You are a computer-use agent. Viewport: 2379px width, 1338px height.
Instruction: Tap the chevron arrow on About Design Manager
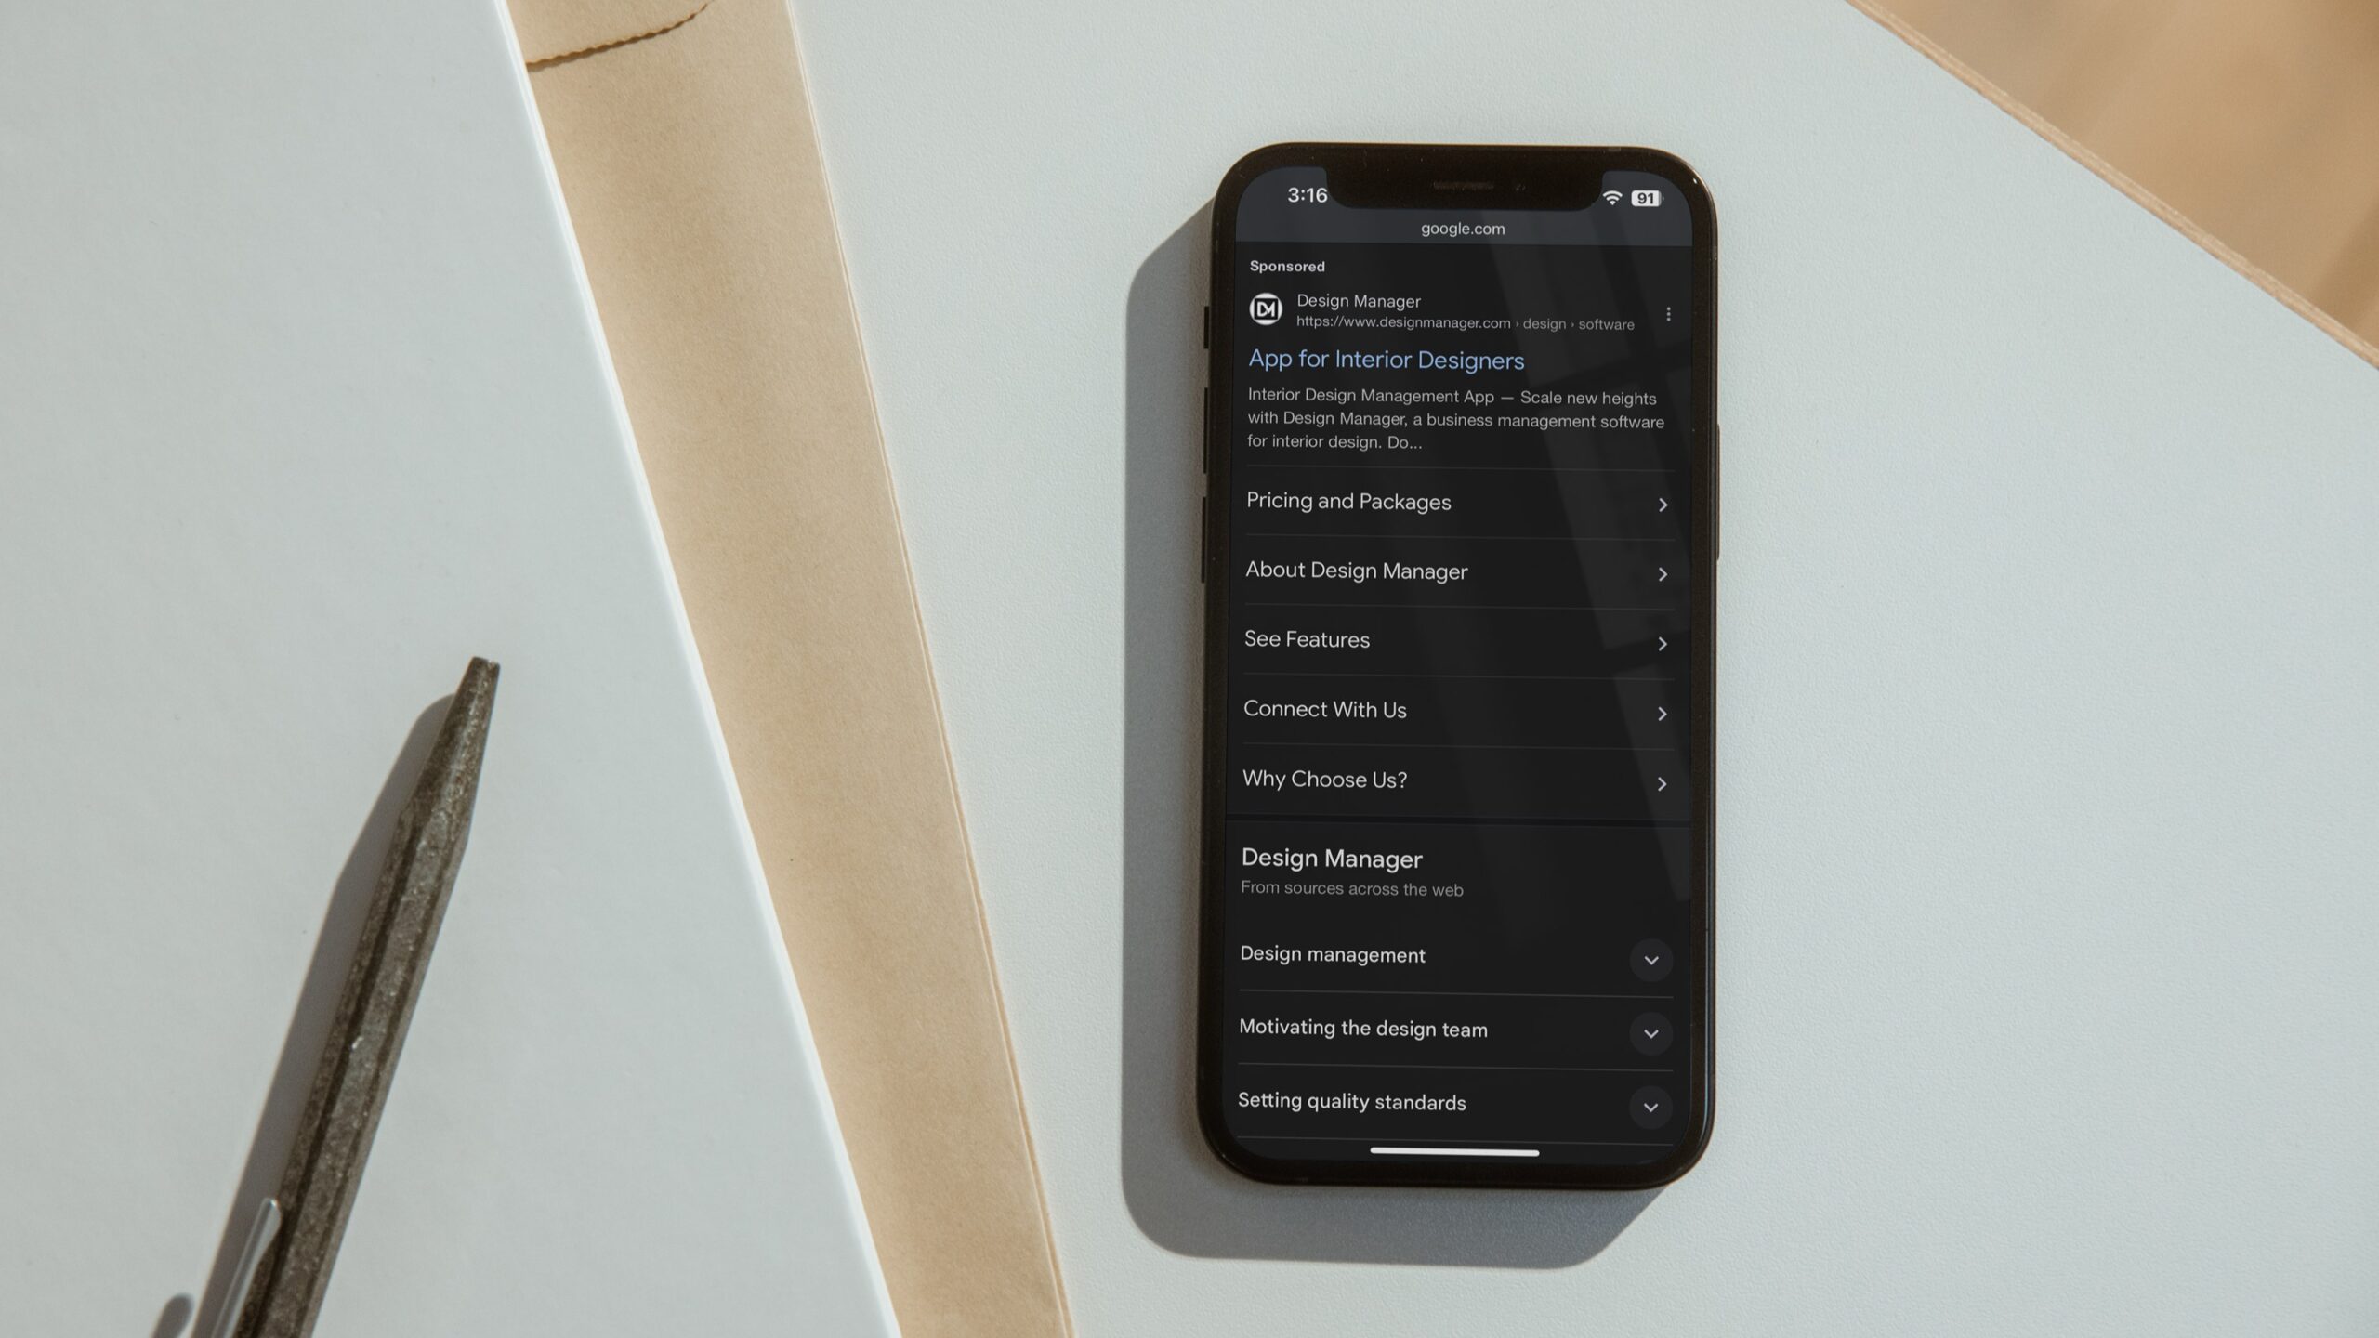(1663, 571)
